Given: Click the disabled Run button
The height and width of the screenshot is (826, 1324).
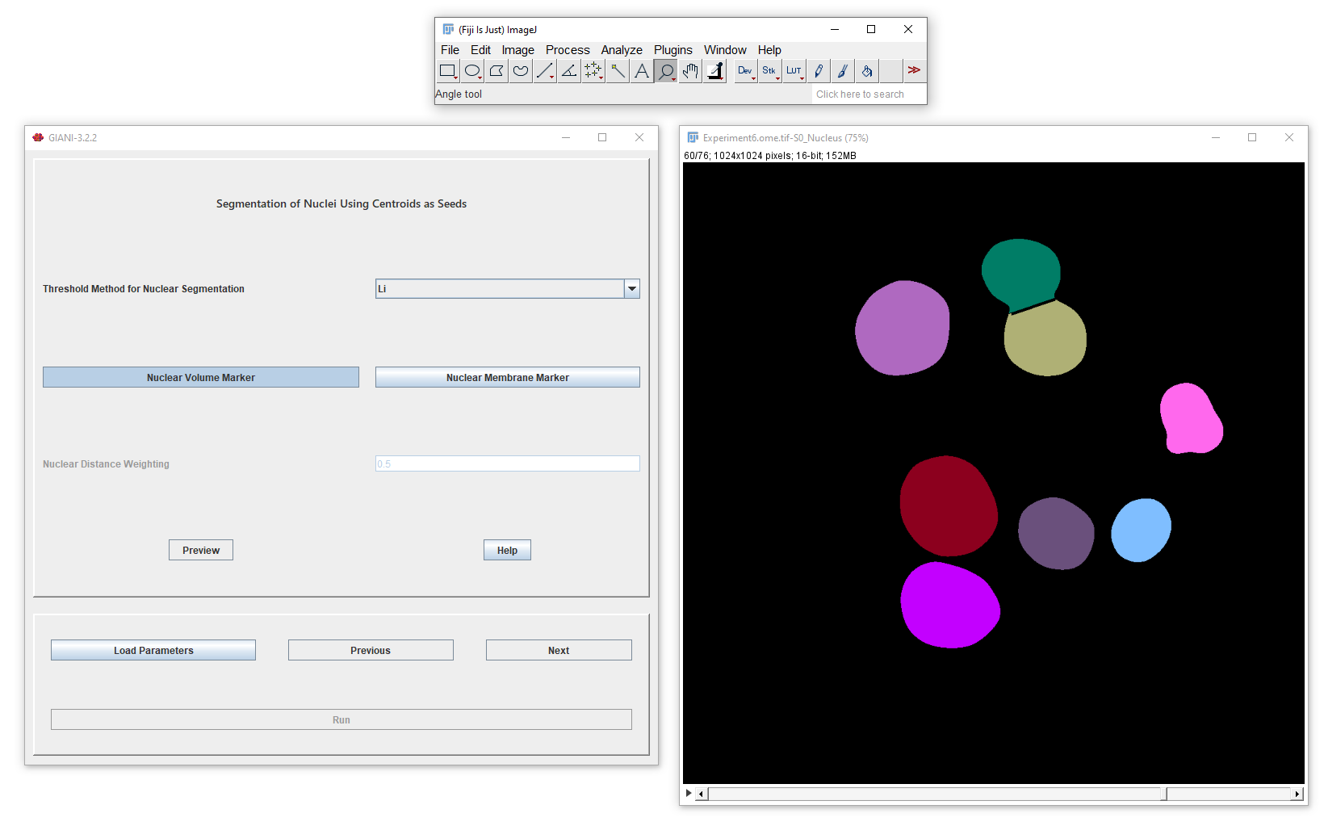Looking at the screenshot, I should pyautogui.click(x=341, y=719).
